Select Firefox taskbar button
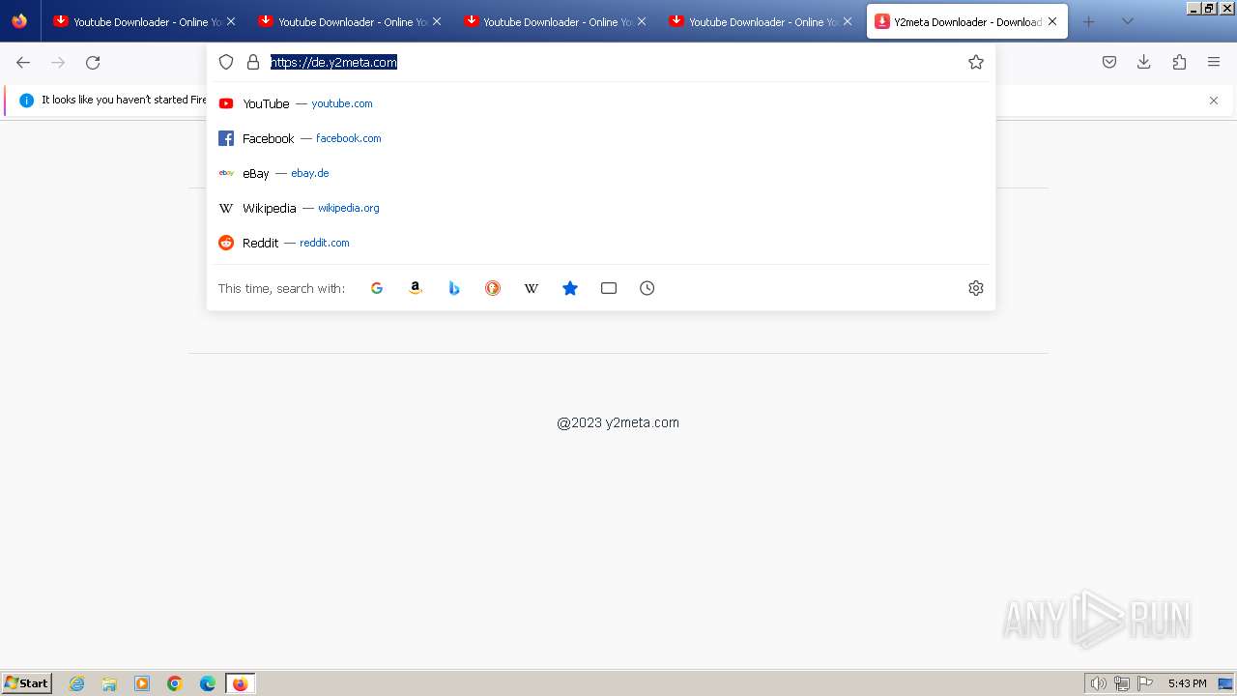1237x696 pixels. [x=241, y=683]
